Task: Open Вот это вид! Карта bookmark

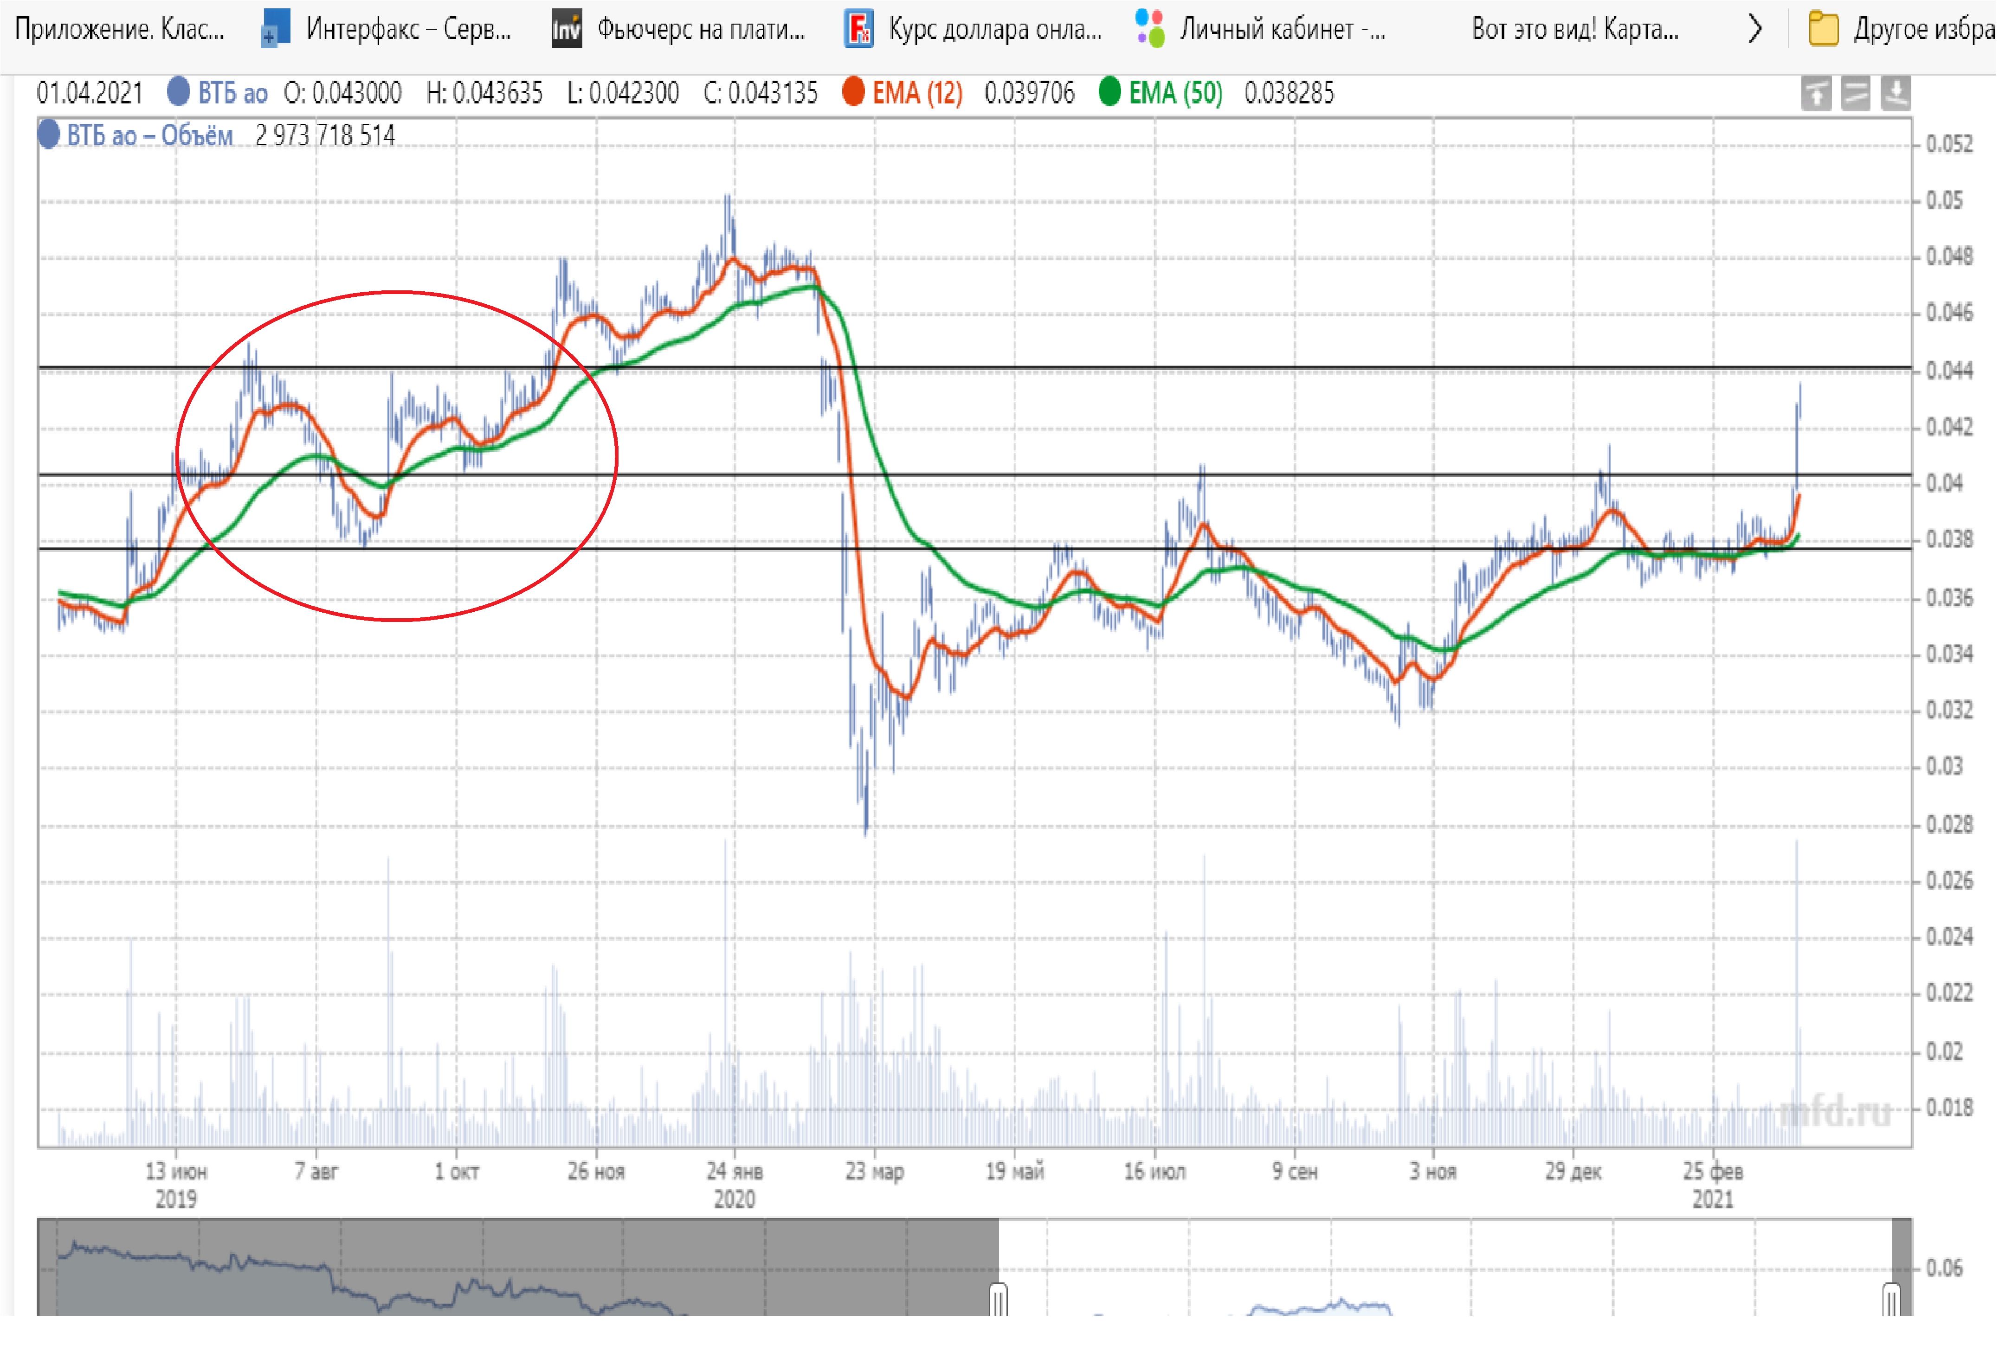Action: pyautogui.click(x=1576, y=29)
